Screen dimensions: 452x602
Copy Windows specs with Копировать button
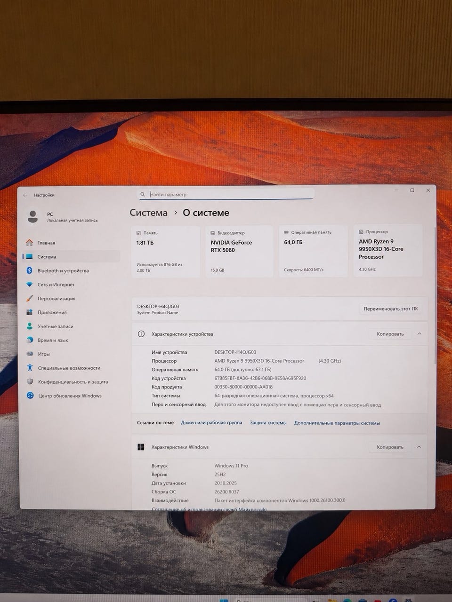[x=390, y=447]
